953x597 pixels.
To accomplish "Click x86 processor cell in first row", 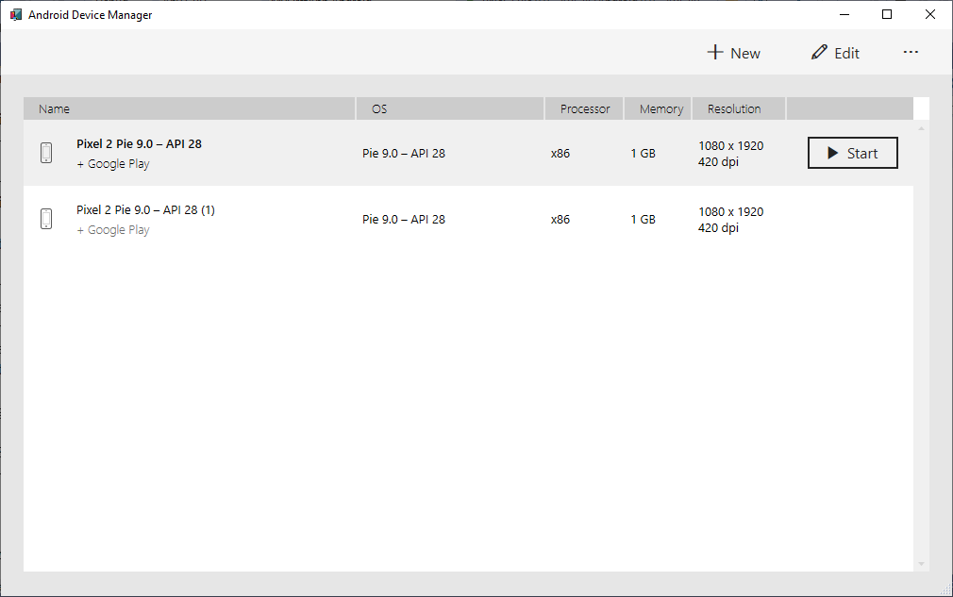I will 560,154.
